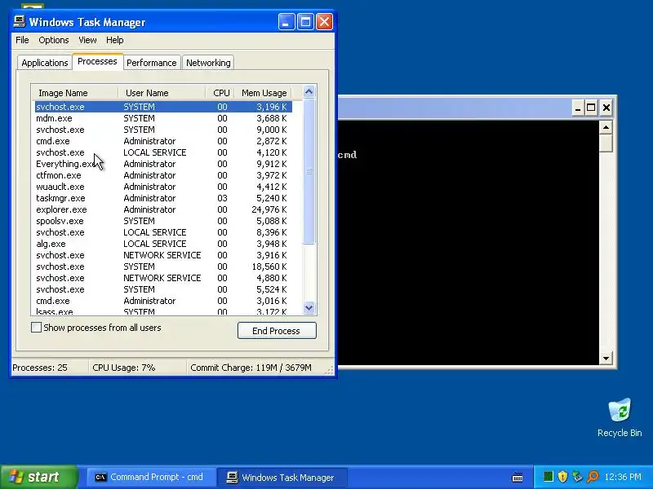Select the alg.exe process row
The image size is (653, 489).
tap(163, 244)
